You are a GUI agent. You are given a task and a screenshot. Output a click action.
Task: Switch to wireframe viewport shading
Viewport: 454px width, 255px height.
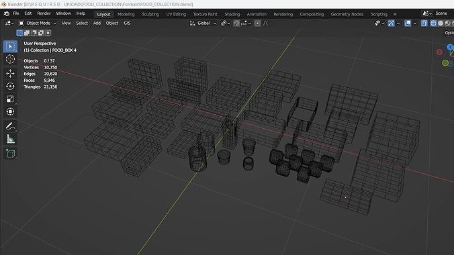tap(433, 23)
